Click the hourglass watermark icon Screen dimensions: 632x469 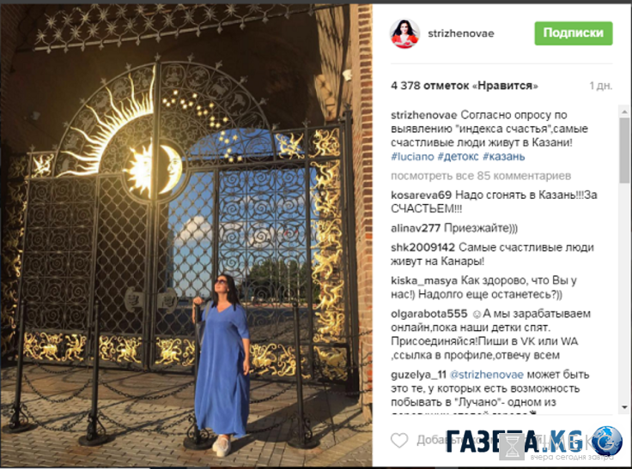point(512,447)
